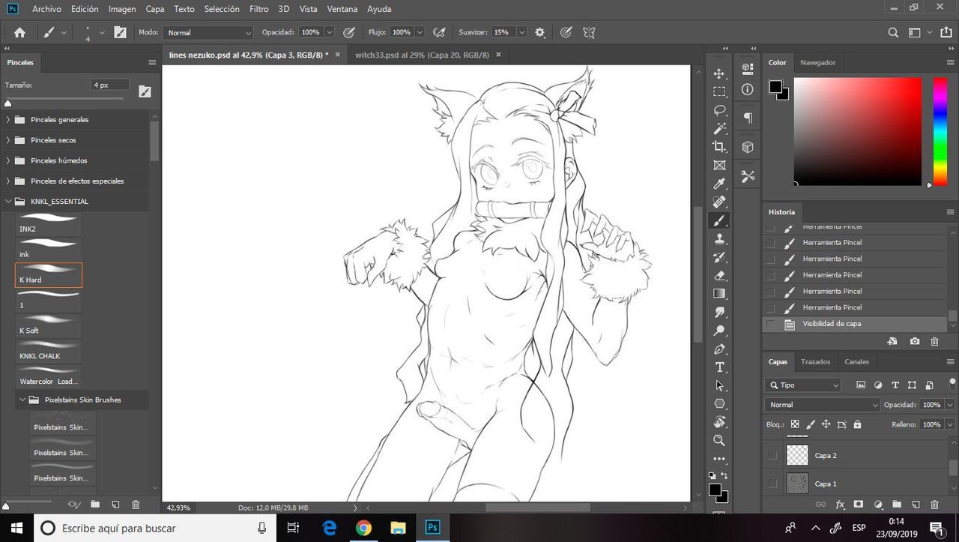Open the Filtro menu

click(259, 9)
